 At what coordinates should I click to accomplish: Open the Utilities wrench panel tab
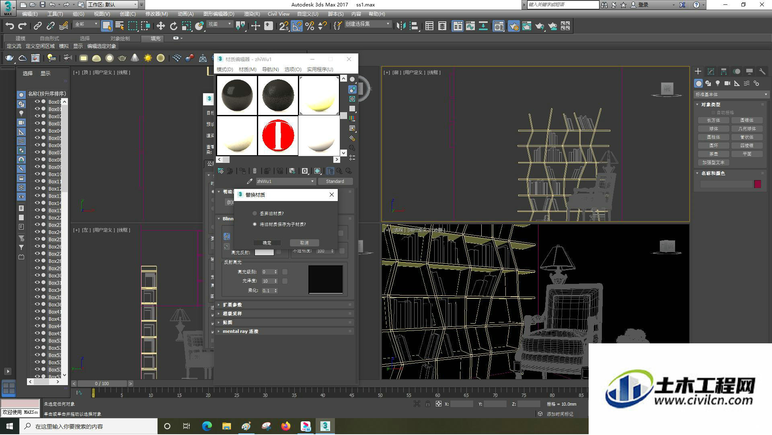[x=762, y=71]
